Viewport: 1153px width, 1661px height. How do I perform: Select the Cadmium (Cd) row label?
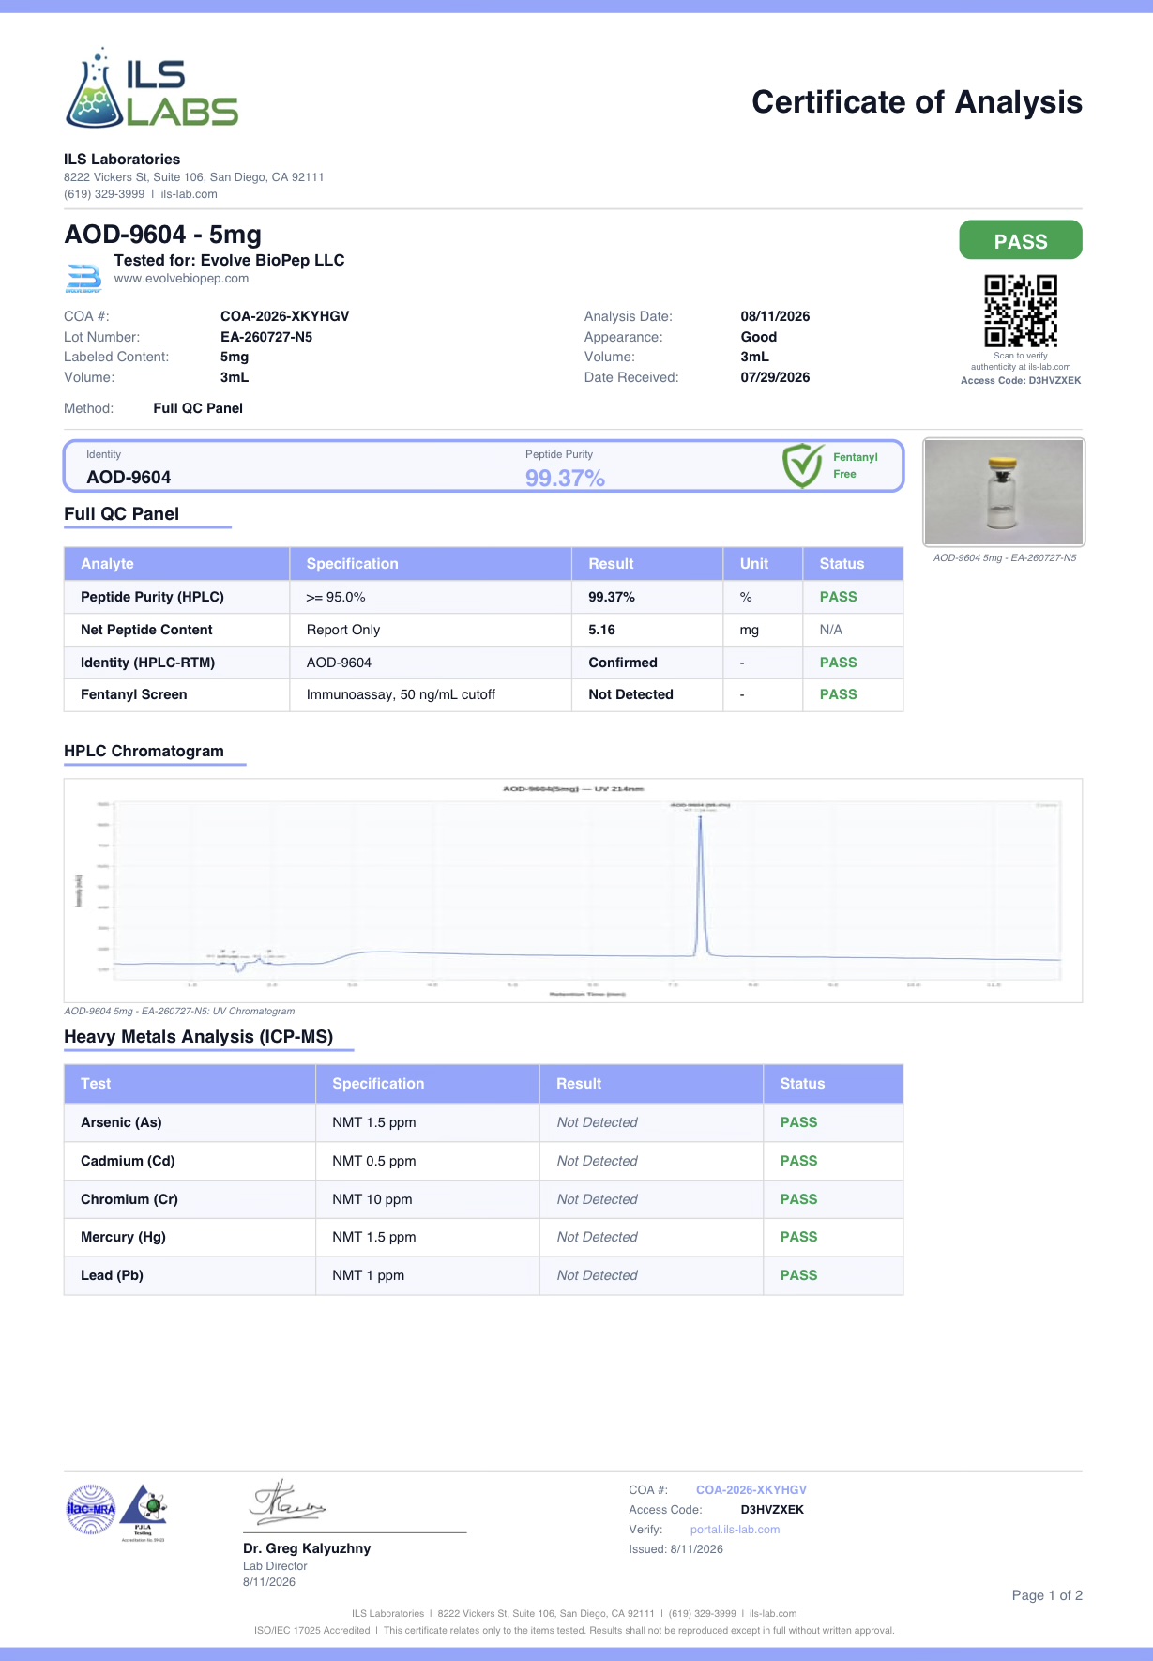[x=128, y=1161]
